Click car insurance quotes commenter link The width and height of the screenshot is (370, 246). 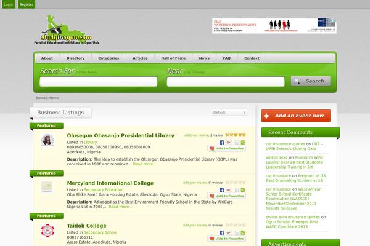(286, 144)
